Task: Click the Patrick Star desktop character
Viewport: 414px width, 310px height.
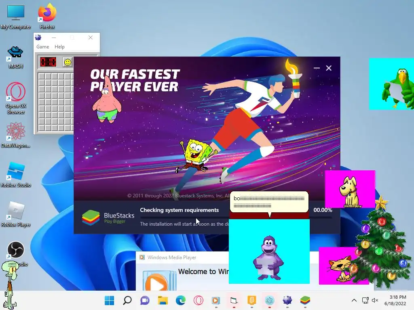Action: coord(107,100)
